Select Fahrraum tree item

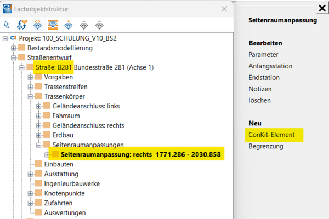[66, 116]
